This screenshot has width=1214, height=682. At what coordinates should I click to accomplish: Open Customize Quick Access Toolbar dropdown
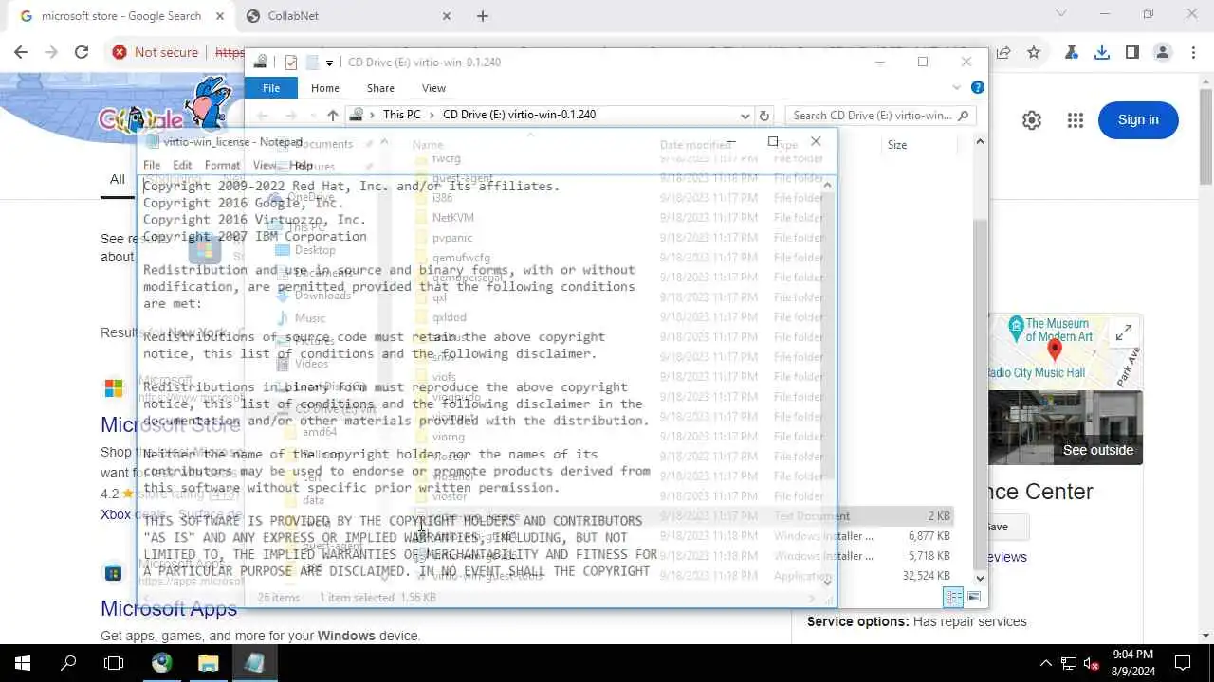[x=329, y=63]
